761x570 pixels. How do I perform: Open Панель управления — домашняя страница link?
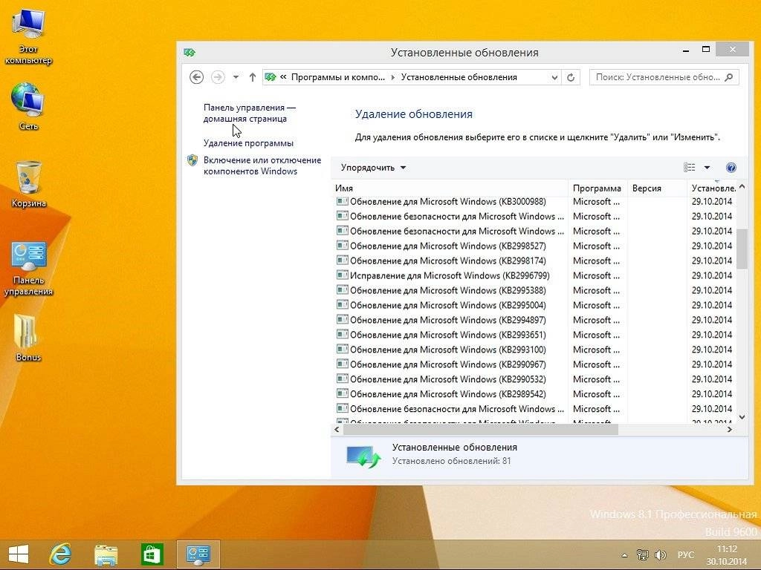click(x=250, y=113)
